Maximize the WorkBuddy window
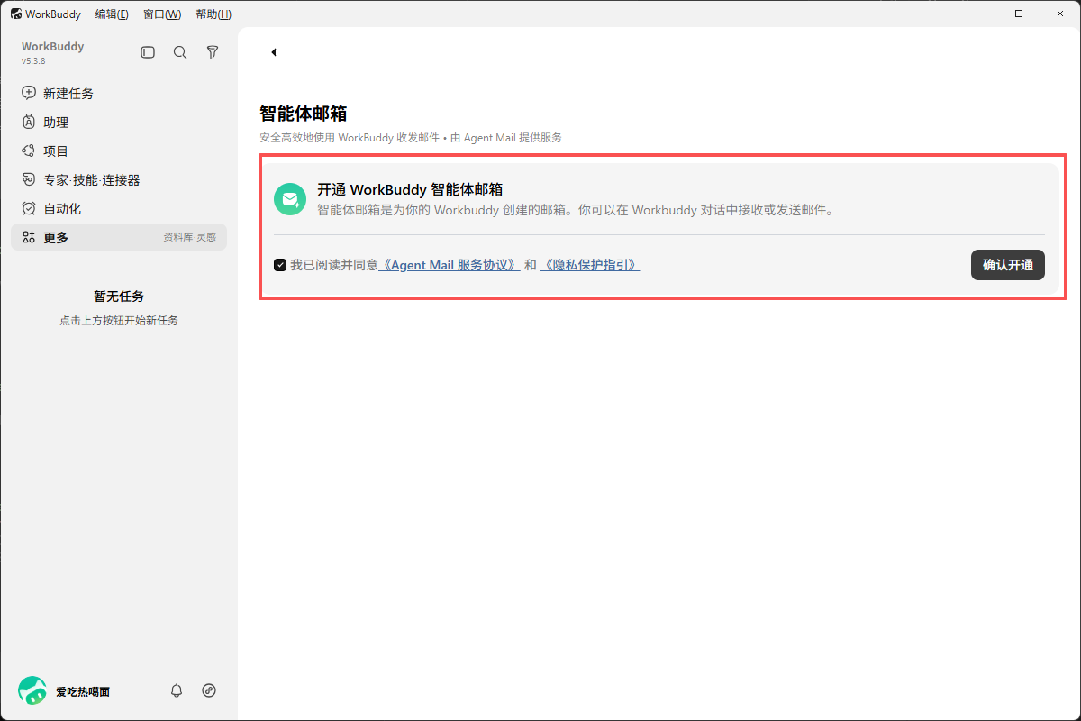 pos(1019,14)
